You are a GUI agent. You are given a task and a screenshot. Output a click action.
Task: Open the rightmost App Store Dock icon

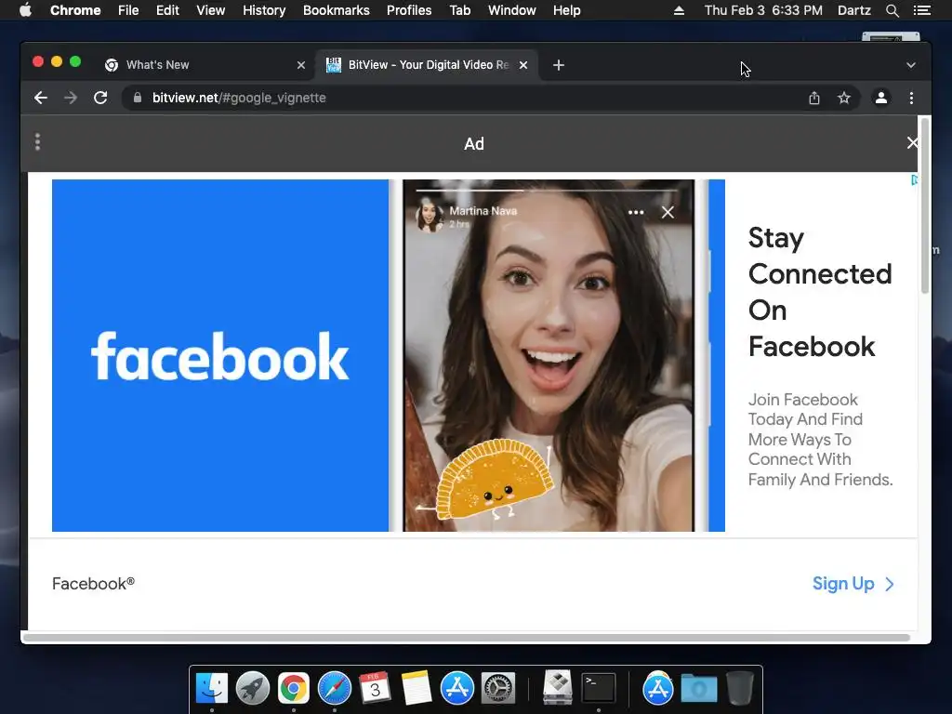click(x=657, y=689)
